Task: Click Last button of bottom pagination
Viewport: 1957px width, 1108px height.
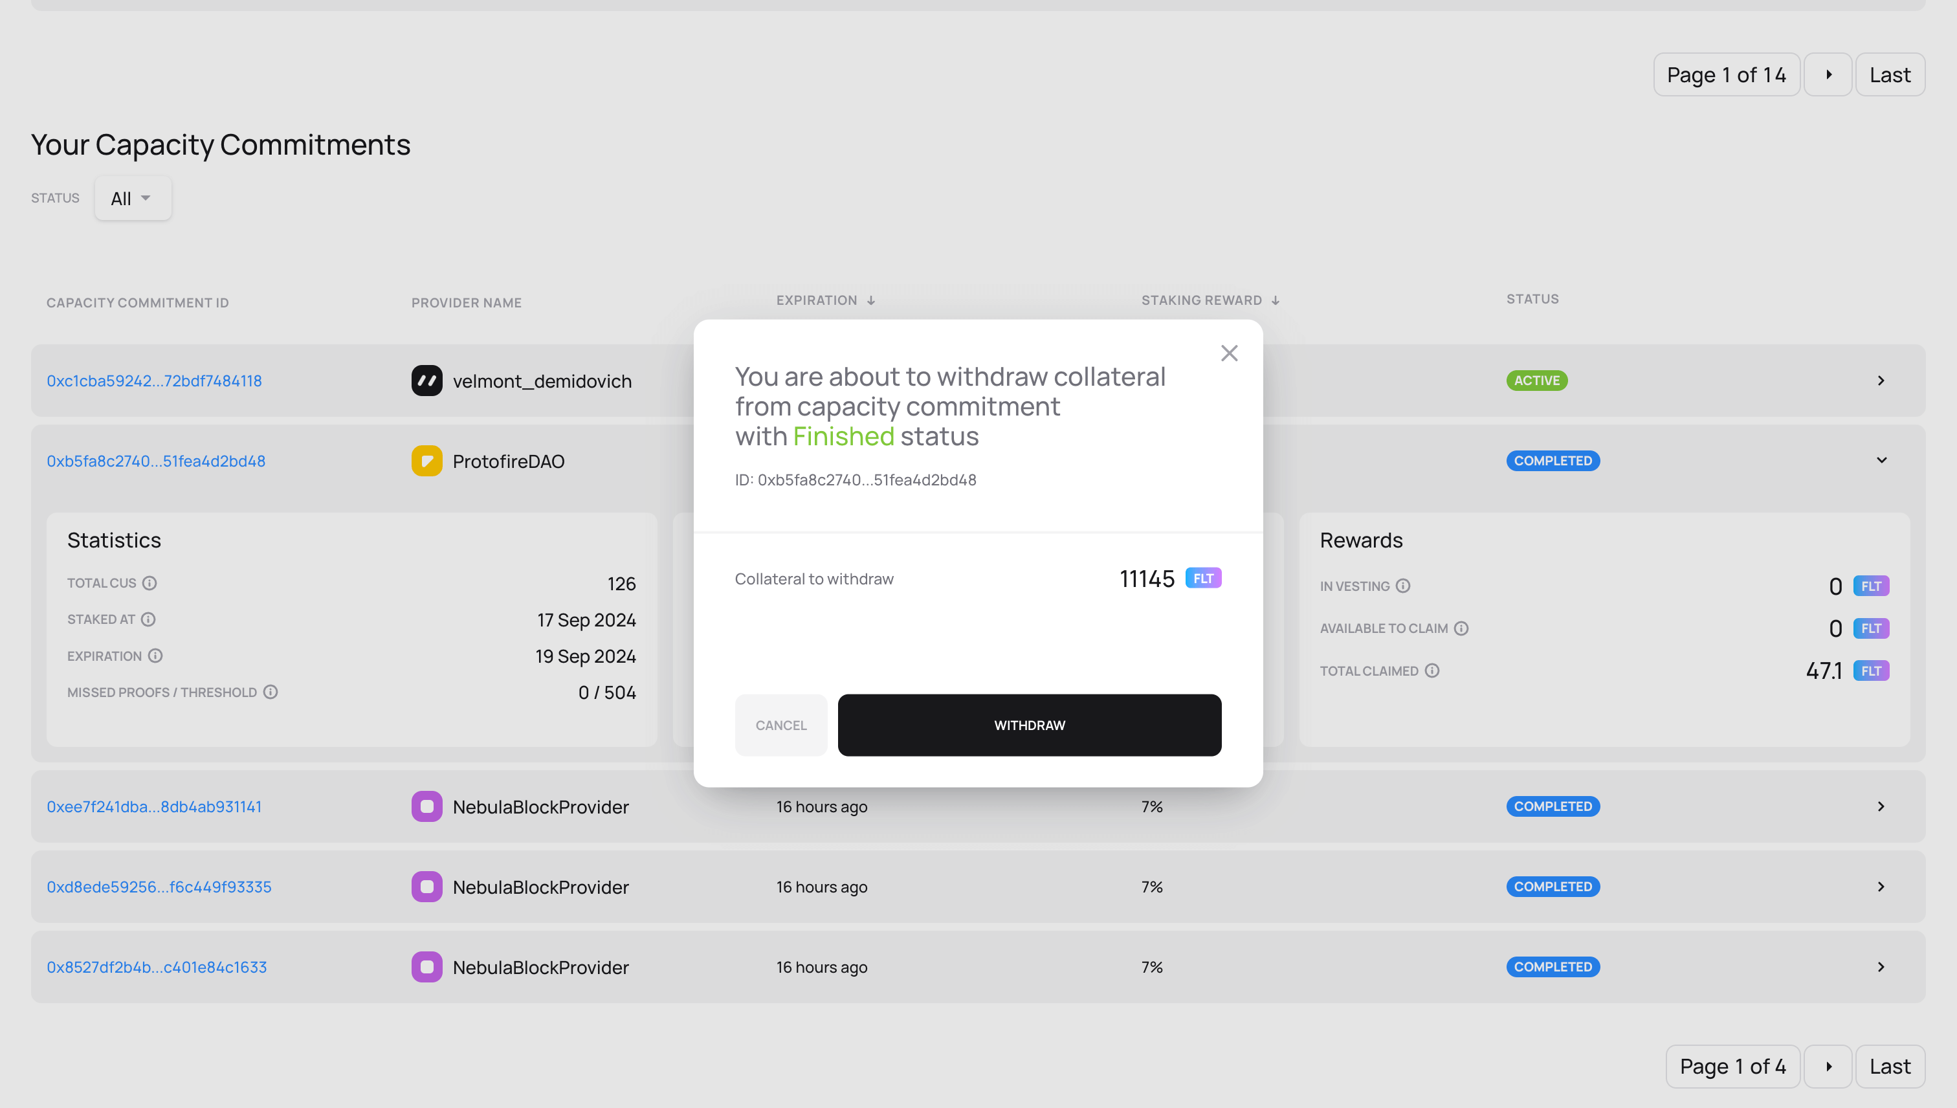Action: [x=1890, y=1066]
